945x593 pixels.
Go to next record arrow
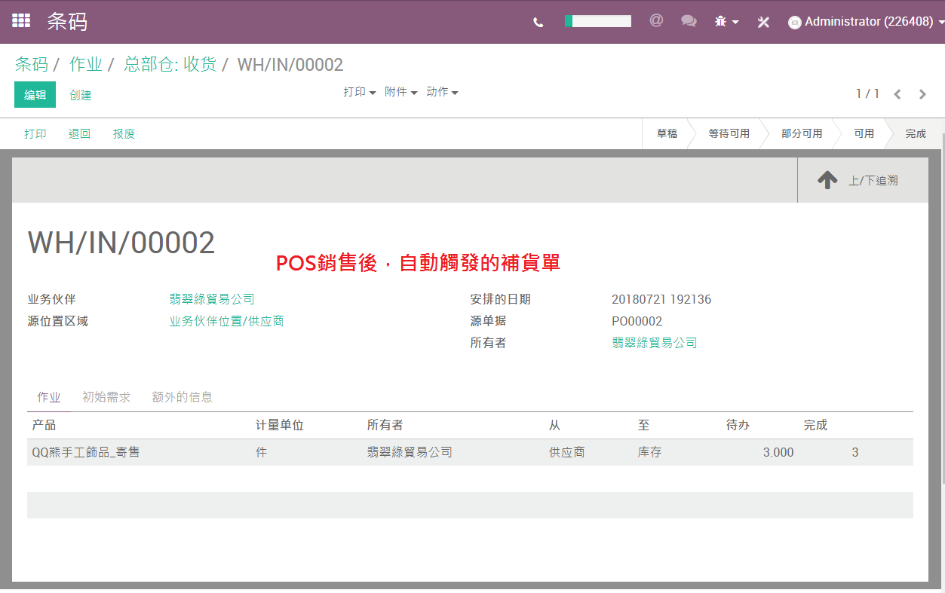tap(922, 94)
